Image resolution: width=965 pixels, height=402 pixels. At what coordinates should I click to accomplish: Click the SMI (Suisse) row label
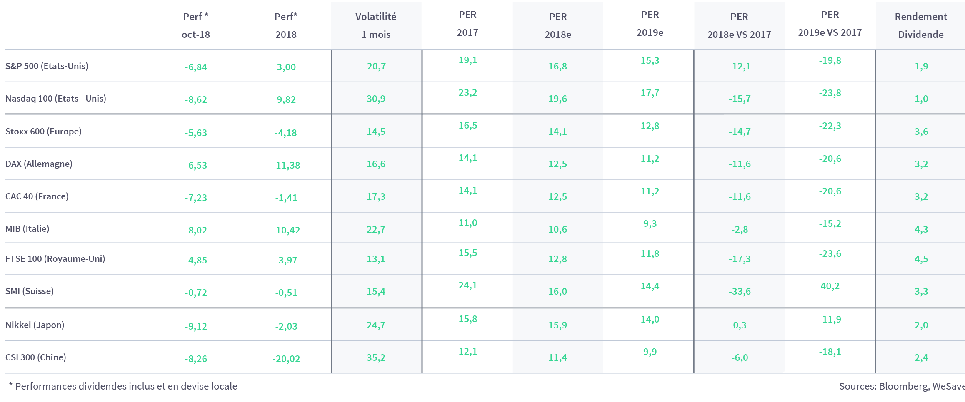click(30, 291)
